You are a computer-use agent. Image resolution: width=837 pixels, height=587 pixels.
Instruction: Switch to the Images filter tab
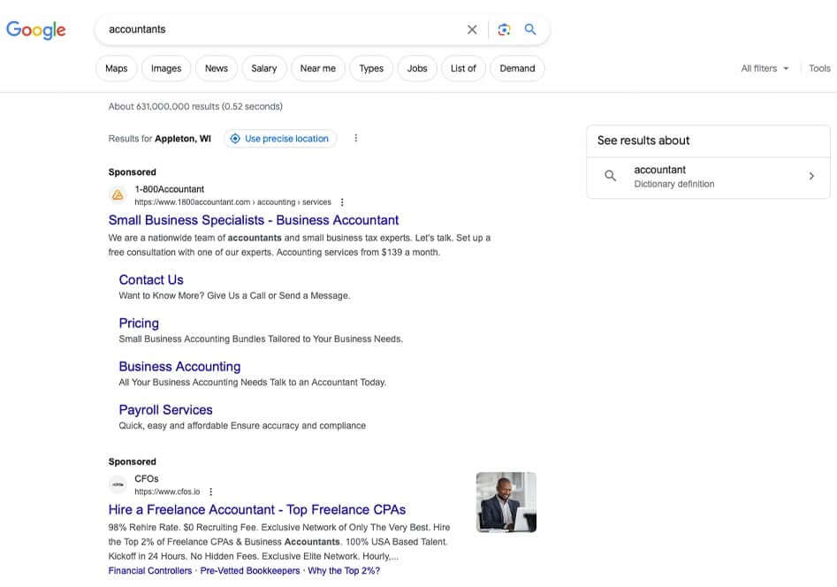166,68
